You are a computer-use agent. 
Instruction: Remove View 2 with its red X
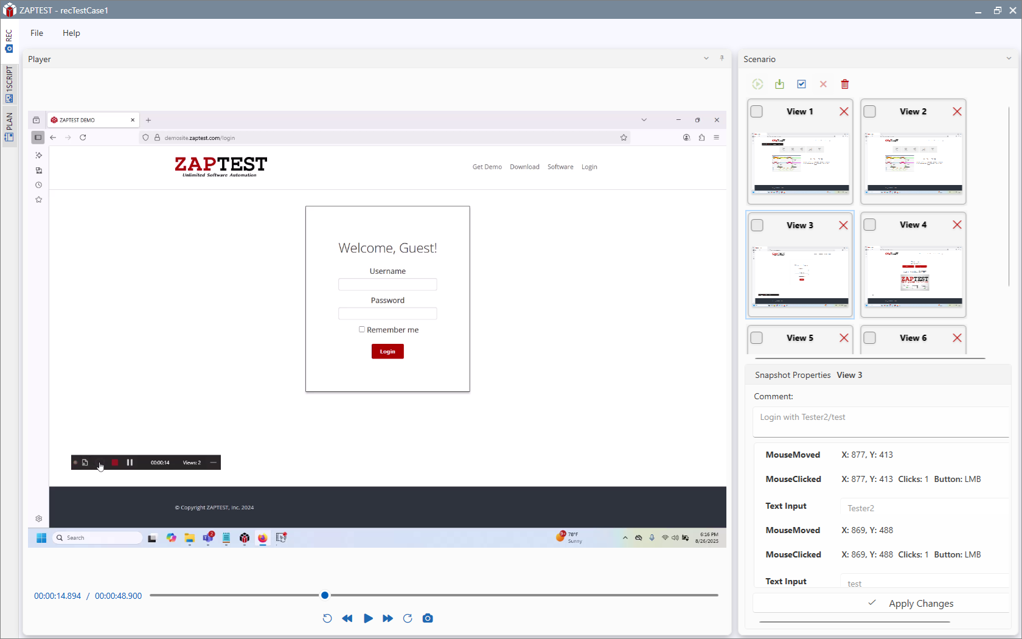click(x=957, y=111)
